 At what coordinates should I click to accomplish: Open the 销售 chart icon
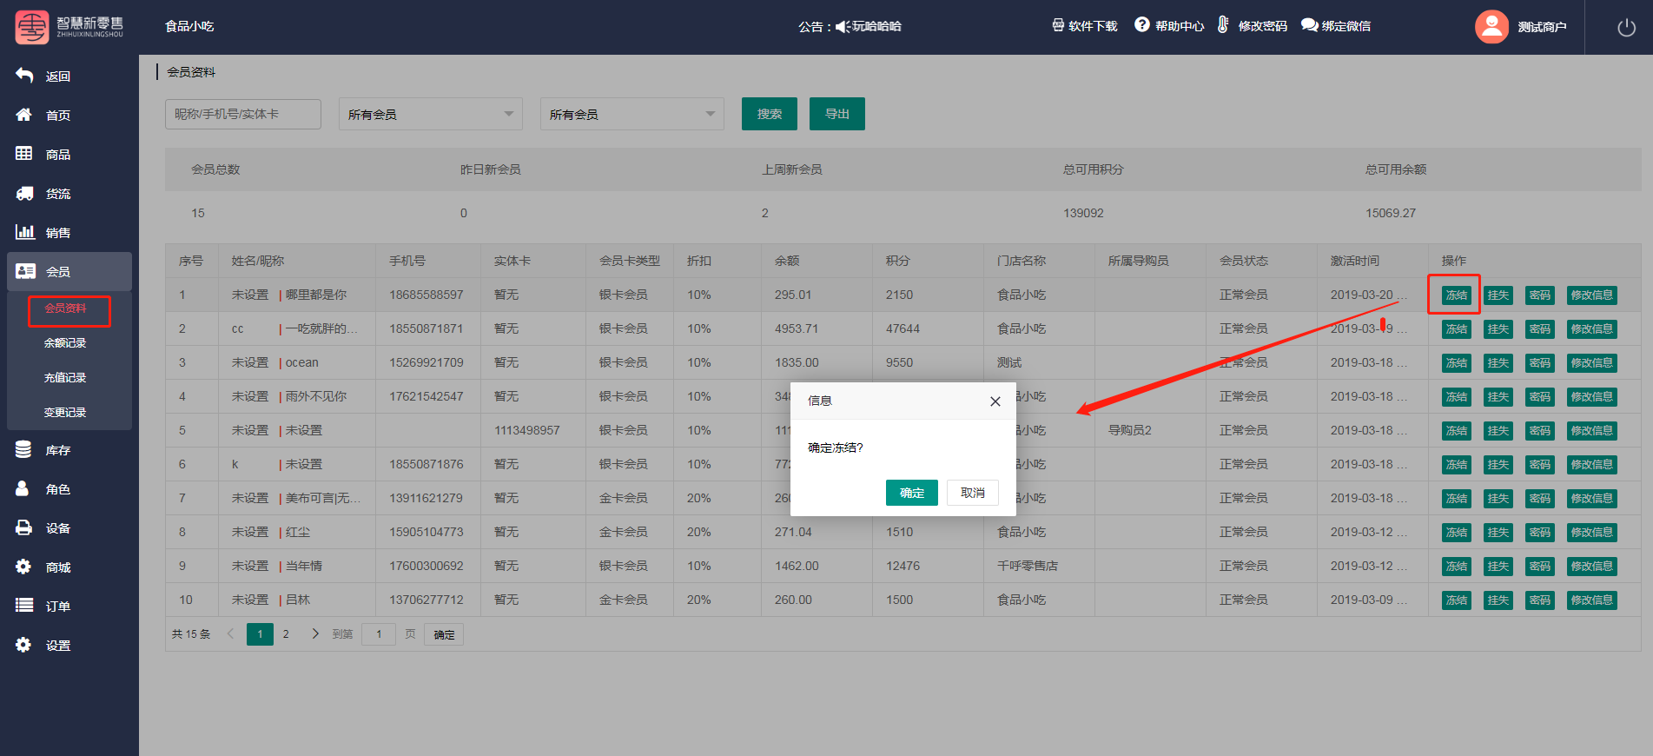point(24,232)
